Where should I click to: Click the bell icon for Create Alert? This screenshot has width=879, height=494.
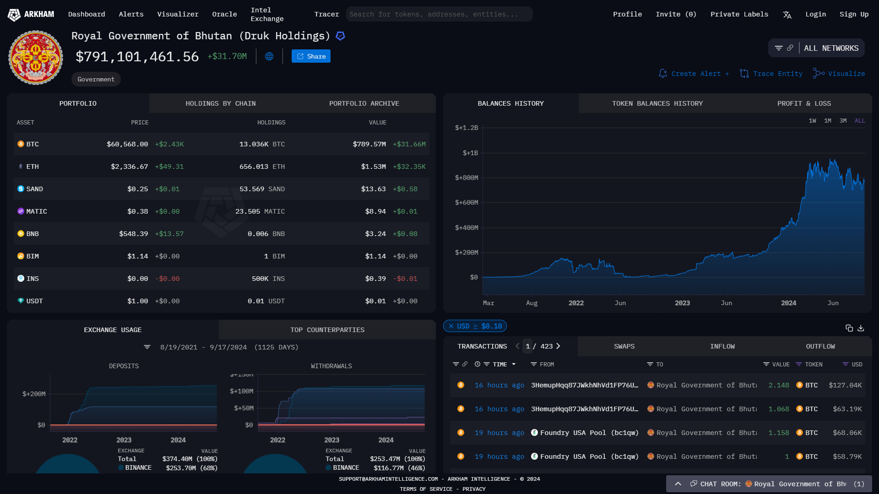pos(662,73)
